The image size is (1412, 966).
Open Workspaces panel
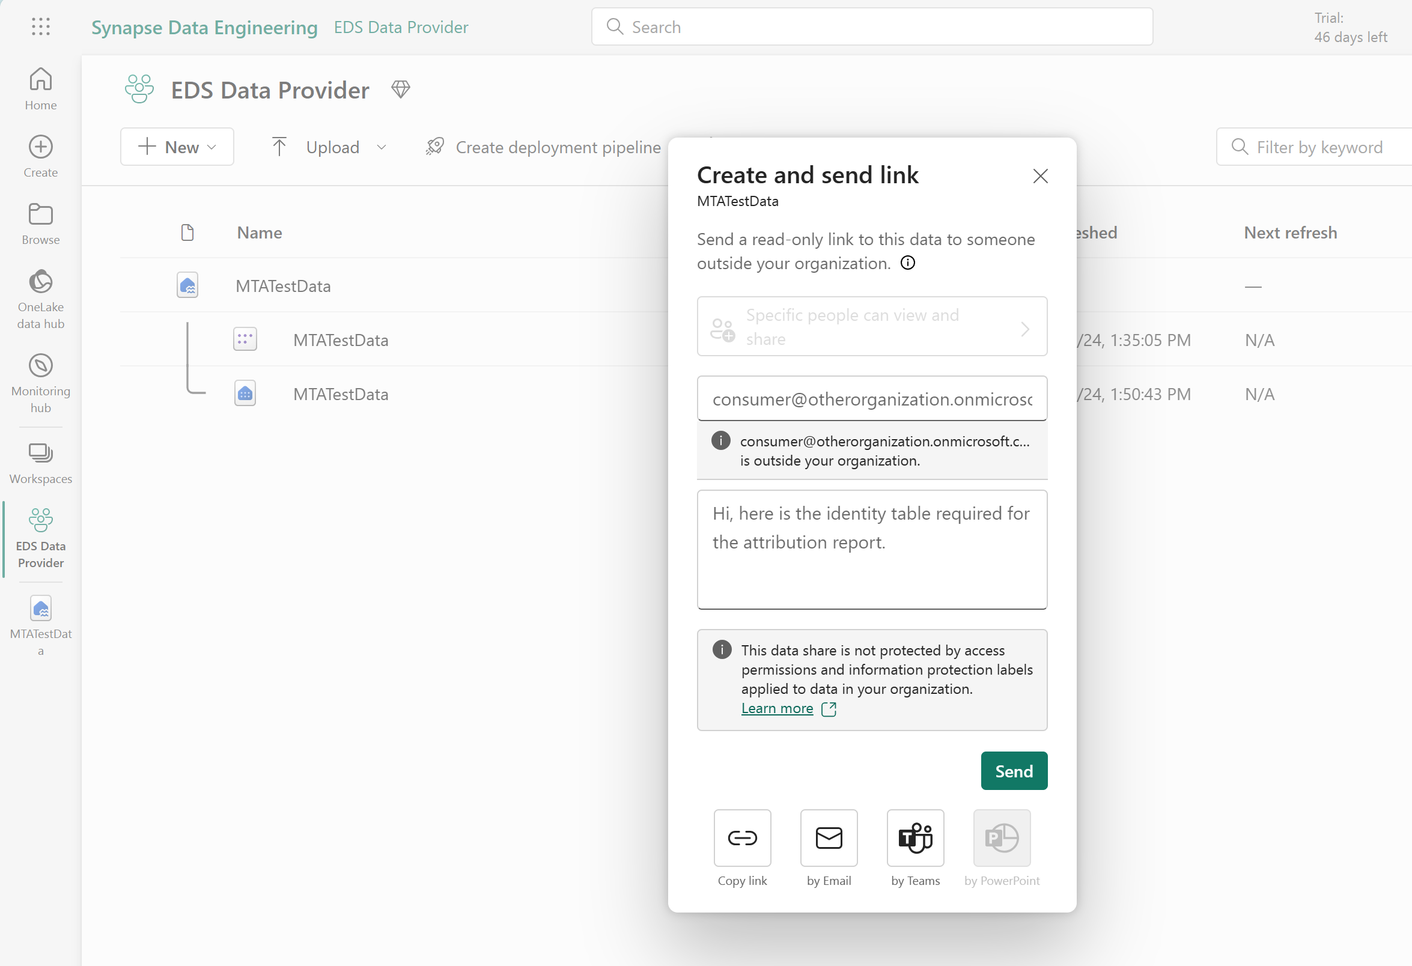pyautogui.click(x=41, y=463)
